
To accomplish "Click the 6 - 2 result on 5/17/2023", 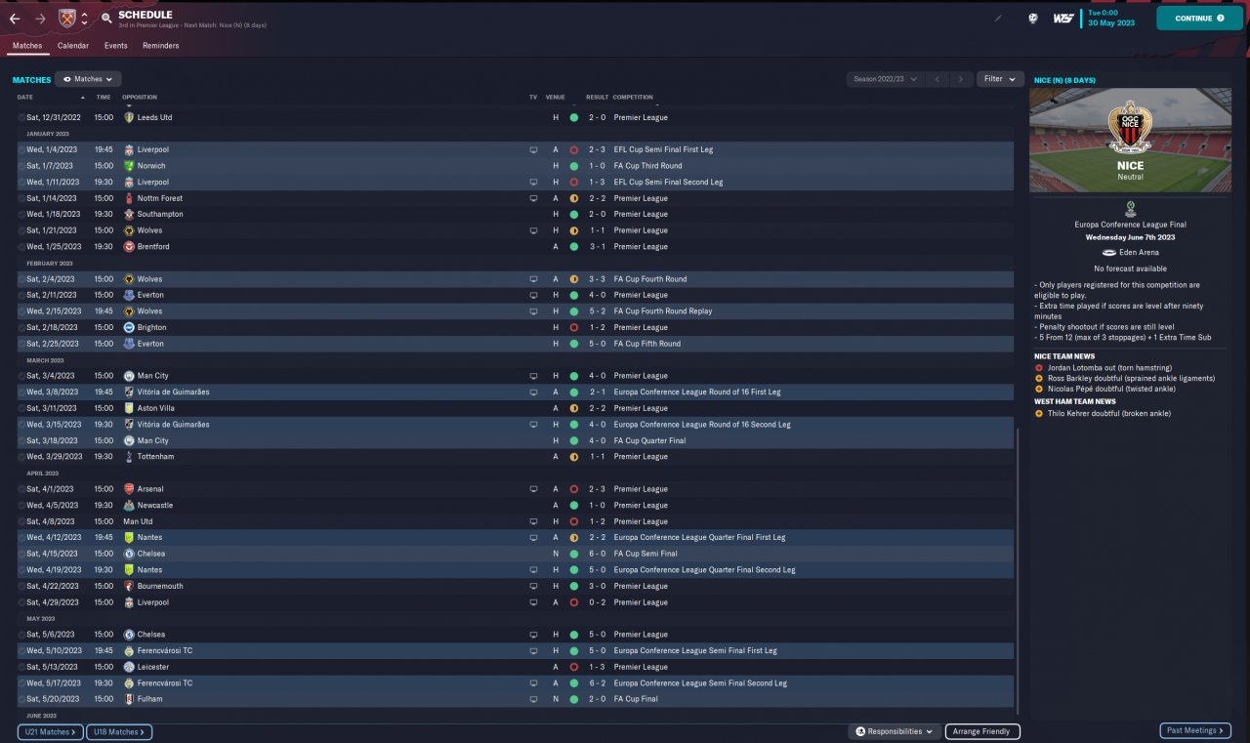I will [x=597, y=683].
